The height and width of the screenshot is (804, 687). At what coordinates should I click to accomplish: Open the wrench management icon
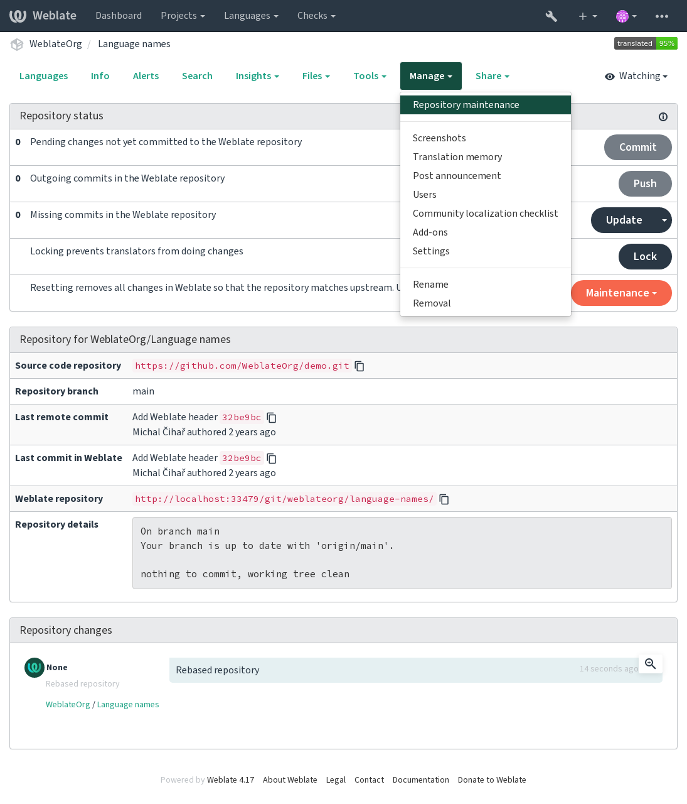pos(551,16)
